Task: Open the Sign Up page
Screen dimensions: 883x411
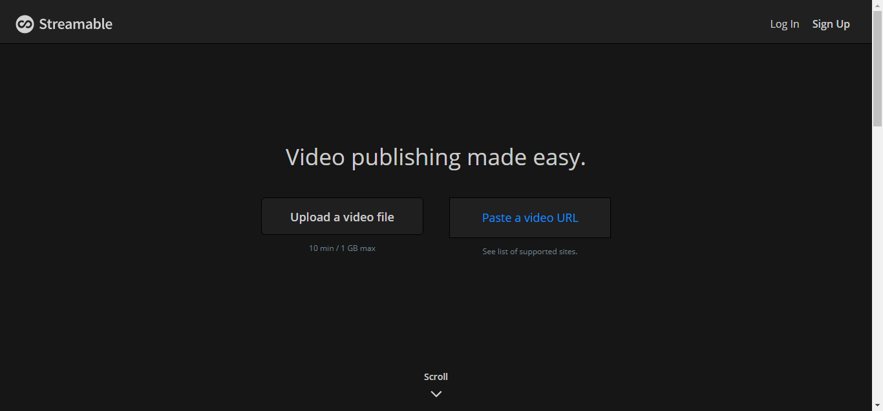Action: point(831,24)
